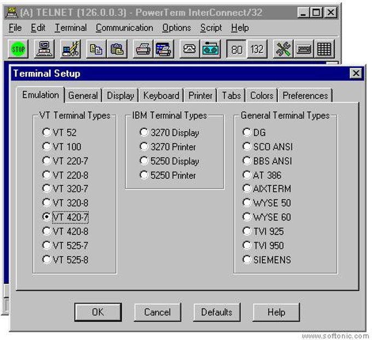Close the Terminal Setup dialog
Image resolution: width=372 pixels, height=340 pixels.
(x=356, y=73)
